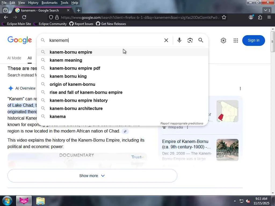Search by image with camera lens icon
This screenshot has height=206, width=275.
(x=190, y=40)
